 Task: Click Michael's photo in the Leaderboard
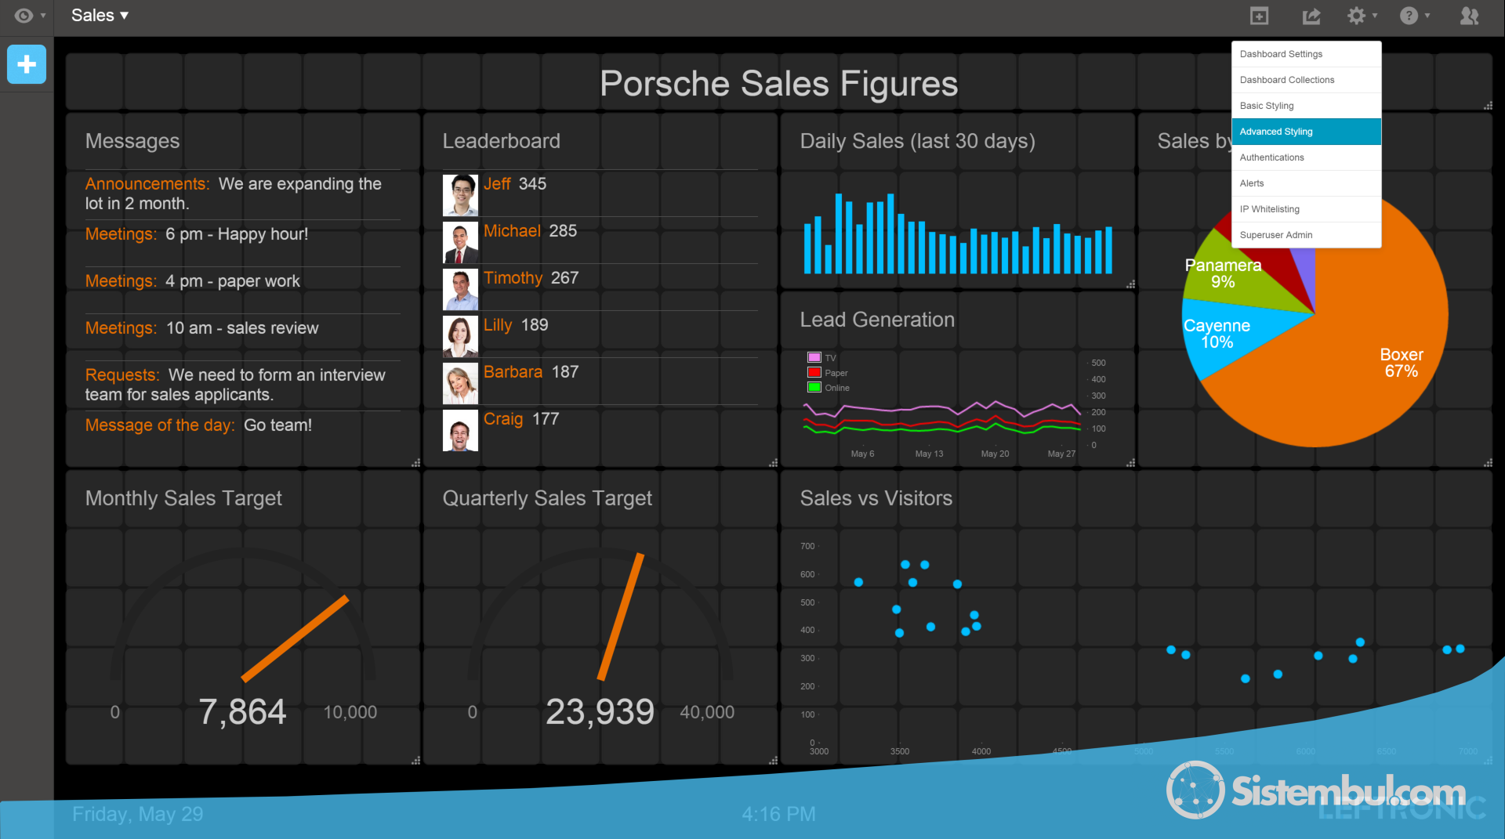coord(460,242)
